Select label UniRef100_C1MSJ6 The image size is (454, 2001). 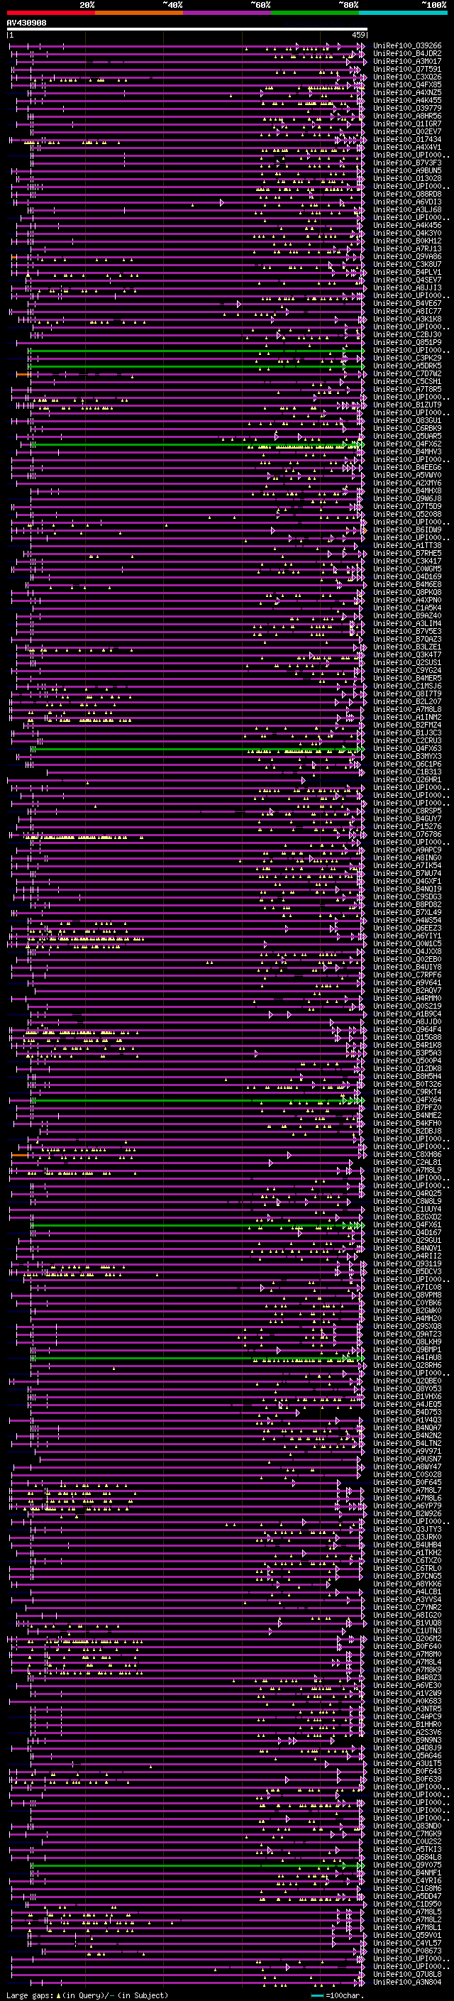tap(407, 686)
